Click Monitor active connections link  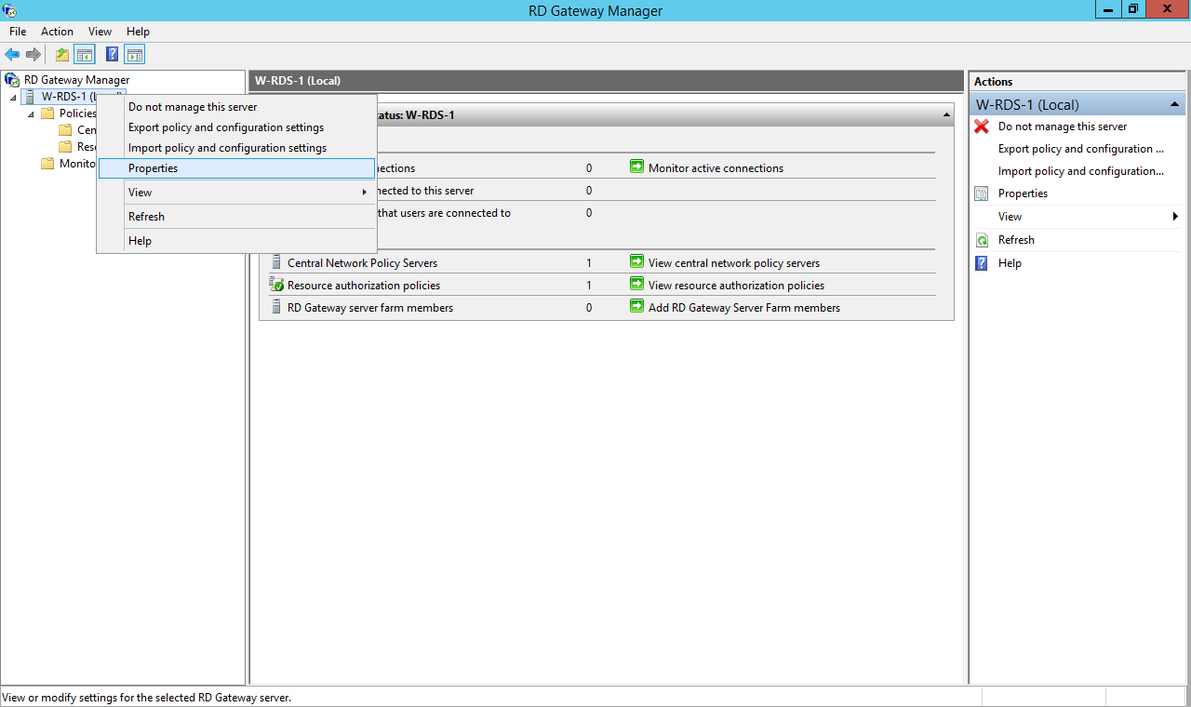(x=716, y=168)
